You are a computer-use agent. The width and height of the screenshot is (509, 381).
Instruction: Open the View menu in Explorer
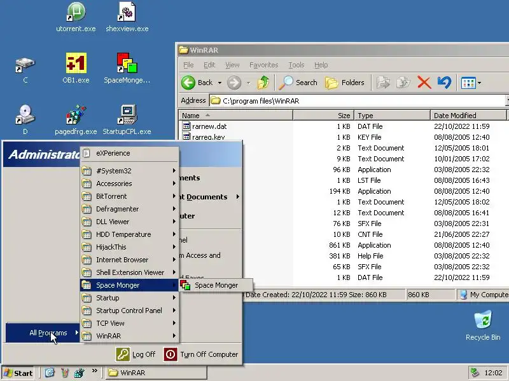232,65
